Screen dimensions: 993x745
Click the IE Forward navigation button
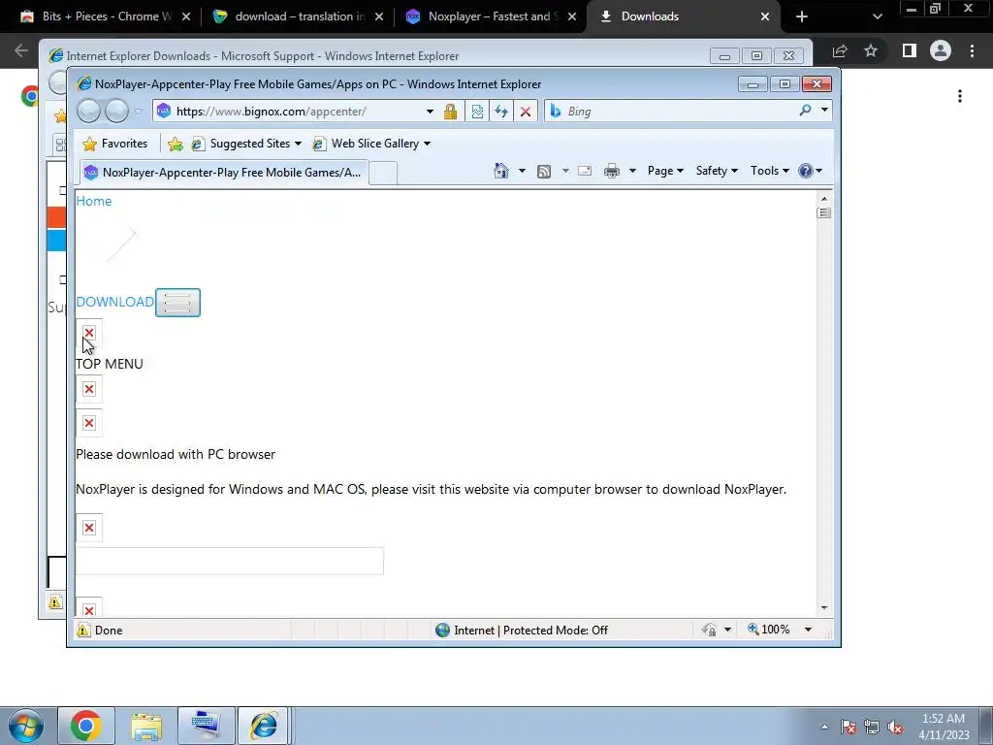pyautogui.click(x=116, y=111)
